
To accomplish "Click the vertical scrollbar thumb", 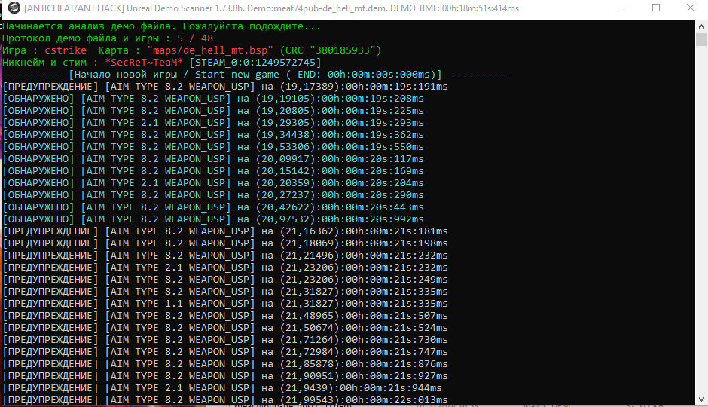I will point(701,39).
